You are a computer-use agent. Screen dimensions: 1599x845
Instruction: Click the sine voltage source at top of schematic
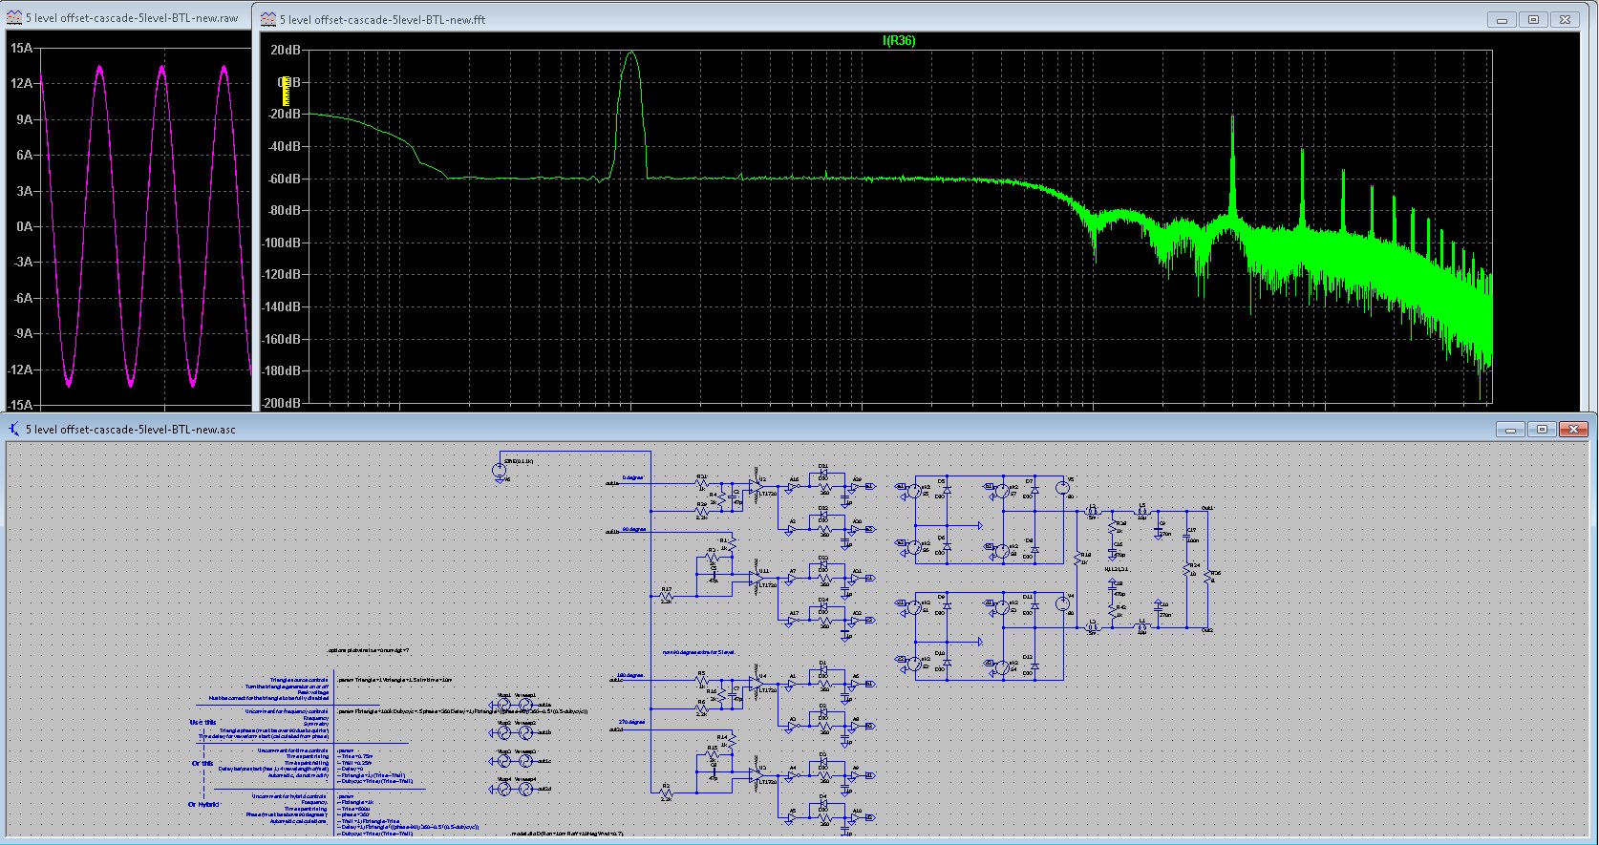499,470
